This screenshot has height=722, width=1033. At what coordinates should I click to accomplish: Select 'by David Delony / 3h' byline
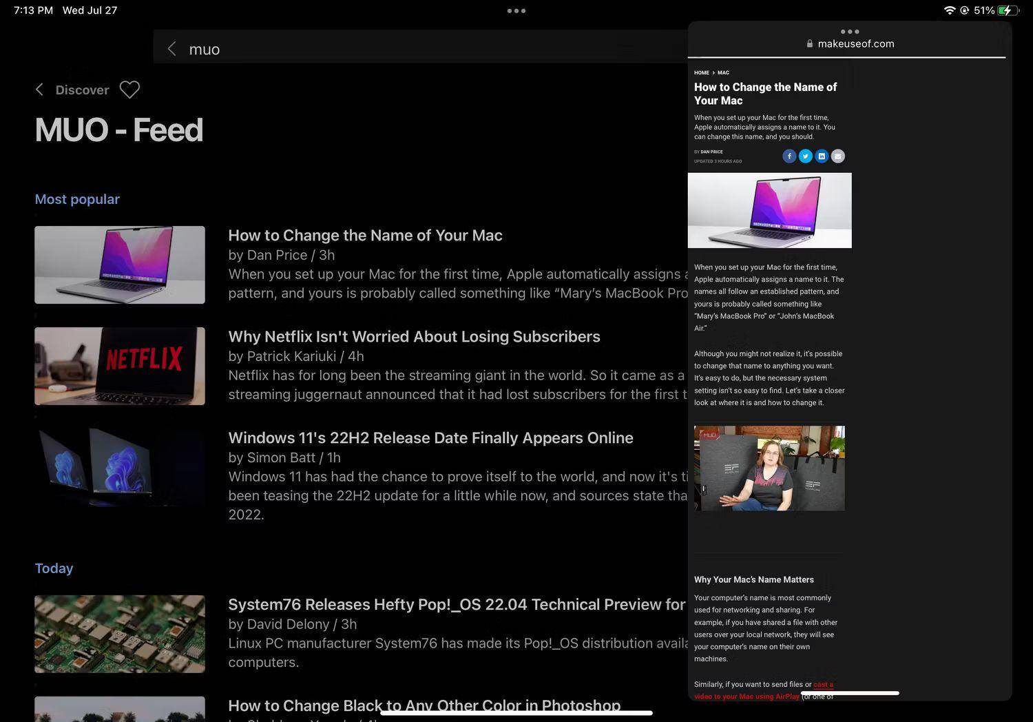coord(293,624)
